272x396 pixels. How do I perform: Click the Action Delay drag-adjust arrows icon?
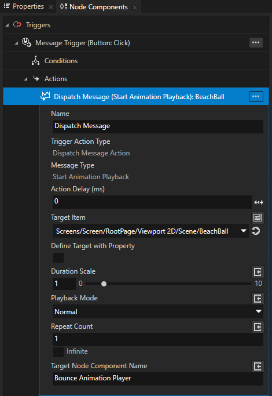point(258,202)
